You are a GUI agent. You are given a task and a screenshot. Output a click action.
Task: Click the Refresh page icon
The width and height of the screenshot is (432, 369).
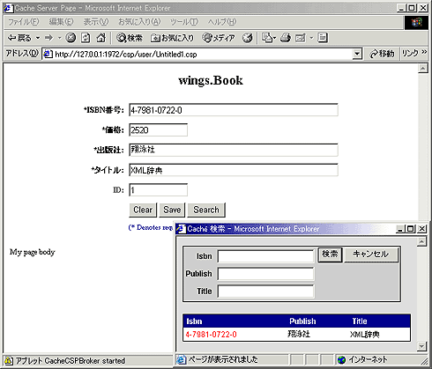click(x=86, y=38)
